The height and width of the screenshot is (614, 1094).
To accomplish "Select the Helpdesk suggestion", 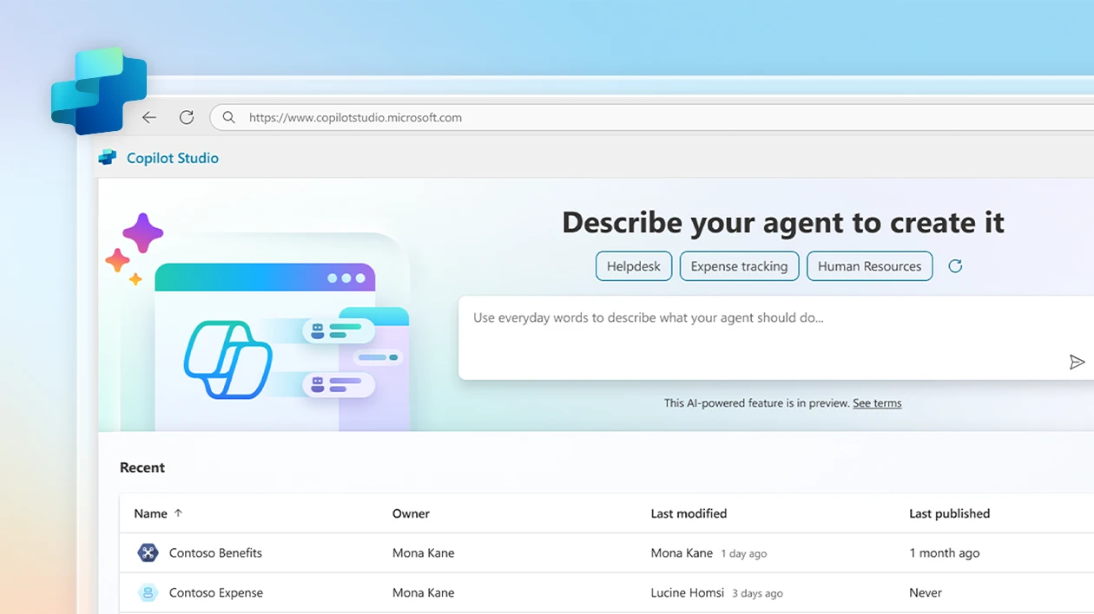I will point(633,266).
